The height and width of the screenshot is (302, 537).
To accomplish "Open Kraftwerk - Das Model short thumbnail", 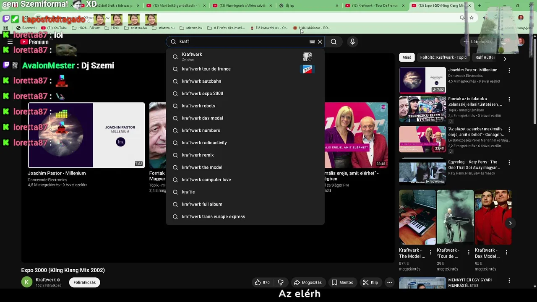I will click(493, 217).
